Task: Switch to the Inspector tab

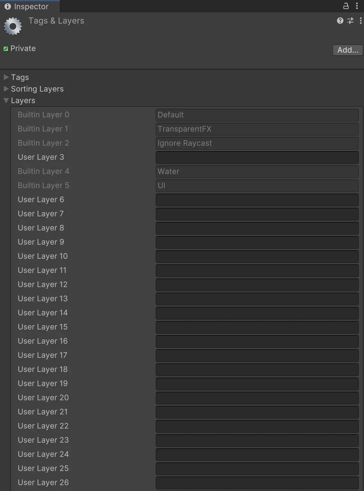Action: (x=31, y=6)
